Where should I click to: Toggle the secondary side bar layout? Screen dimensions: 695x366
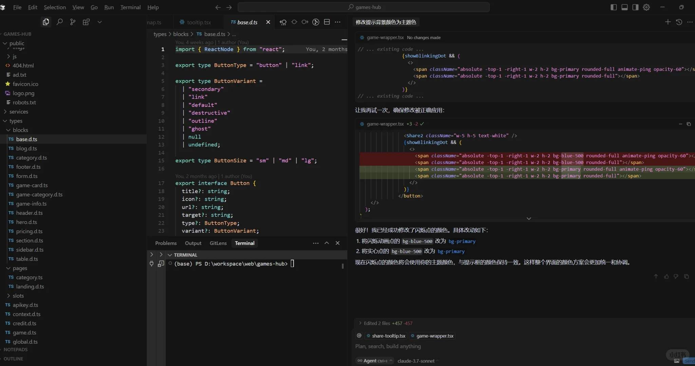(635, 7)
